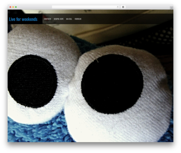This screenshot has height=153, width=181.
Task: Select the MA-CELL menu item
Action: point(69,19)
